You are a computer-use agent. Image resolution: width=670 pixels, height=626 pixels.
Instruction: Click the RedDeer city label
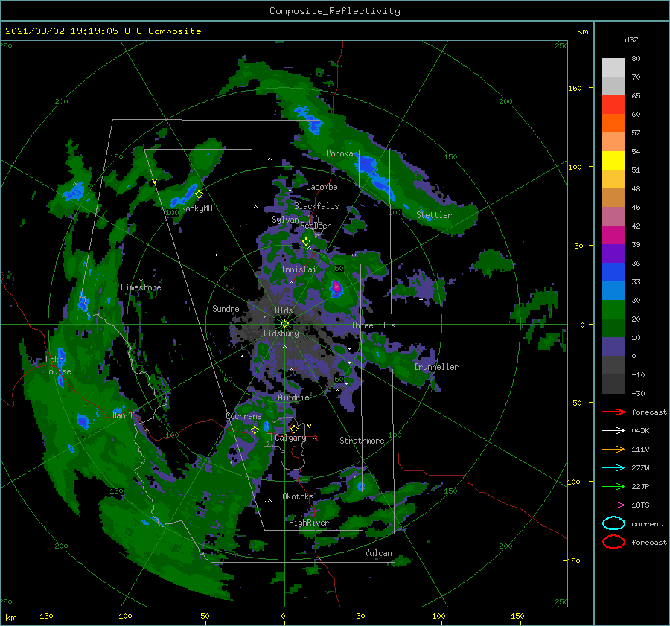pyautogui.click(x=316, y=226)
